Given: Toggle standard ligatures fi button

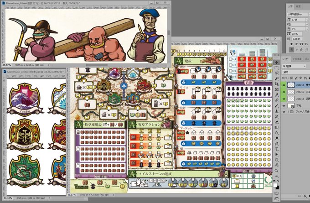Looking at the screenshot, I should click(291, 50).
